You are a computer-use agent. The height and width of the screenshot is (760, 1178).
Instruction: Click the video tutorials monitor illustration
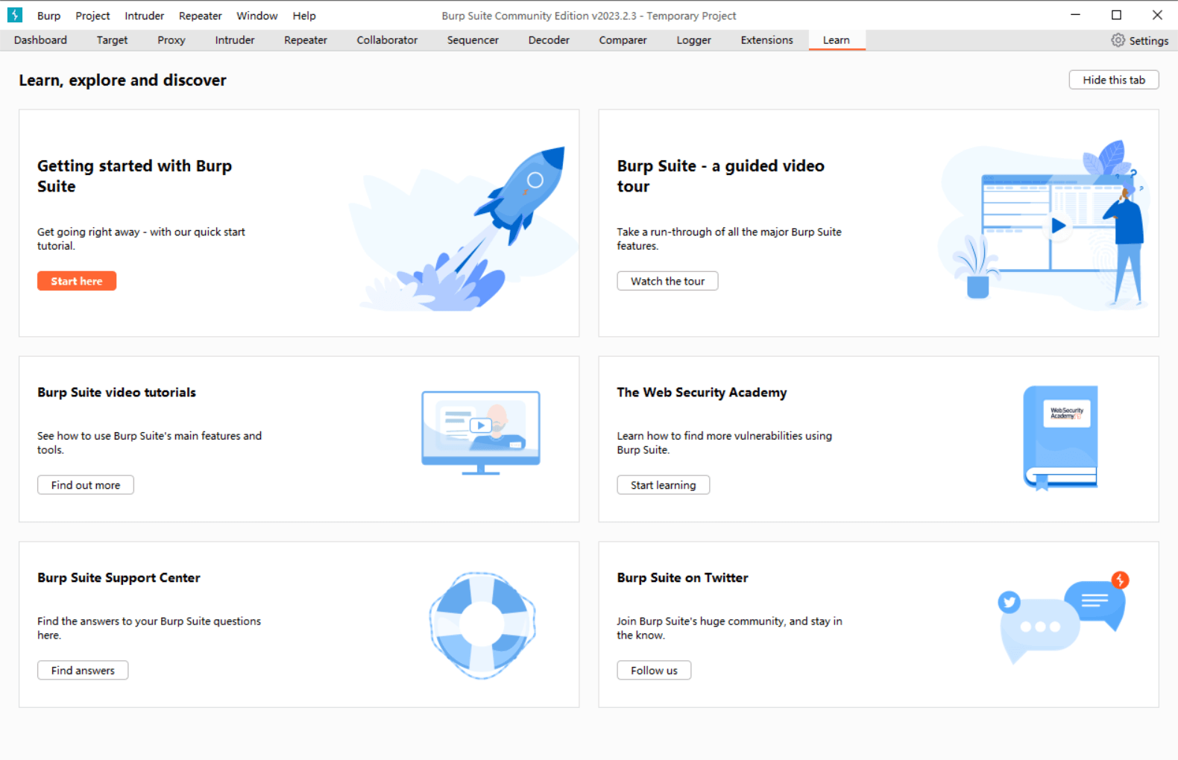coord(481,433)
